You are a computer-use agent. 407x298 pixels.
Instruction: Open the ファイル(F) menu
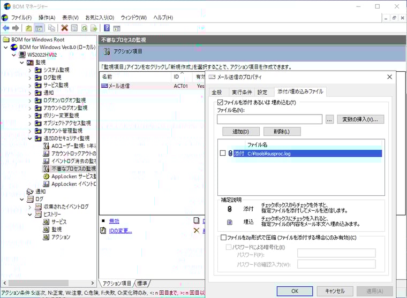[x=21, y=17]
